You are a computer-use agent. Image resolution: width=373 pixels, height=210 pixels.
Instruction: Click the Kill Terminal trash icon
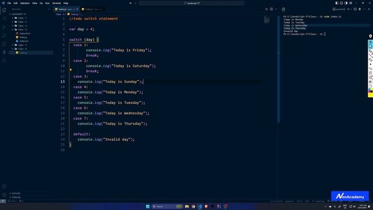click(x=360, y=9)
